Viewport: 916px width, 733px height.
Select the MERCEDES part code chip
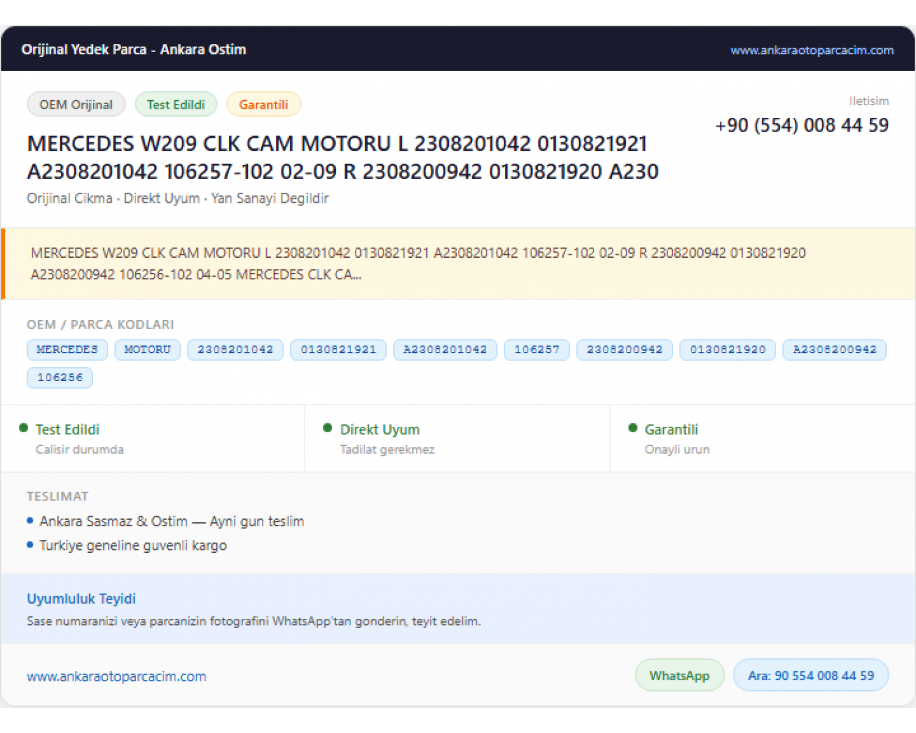pos(67,350)
